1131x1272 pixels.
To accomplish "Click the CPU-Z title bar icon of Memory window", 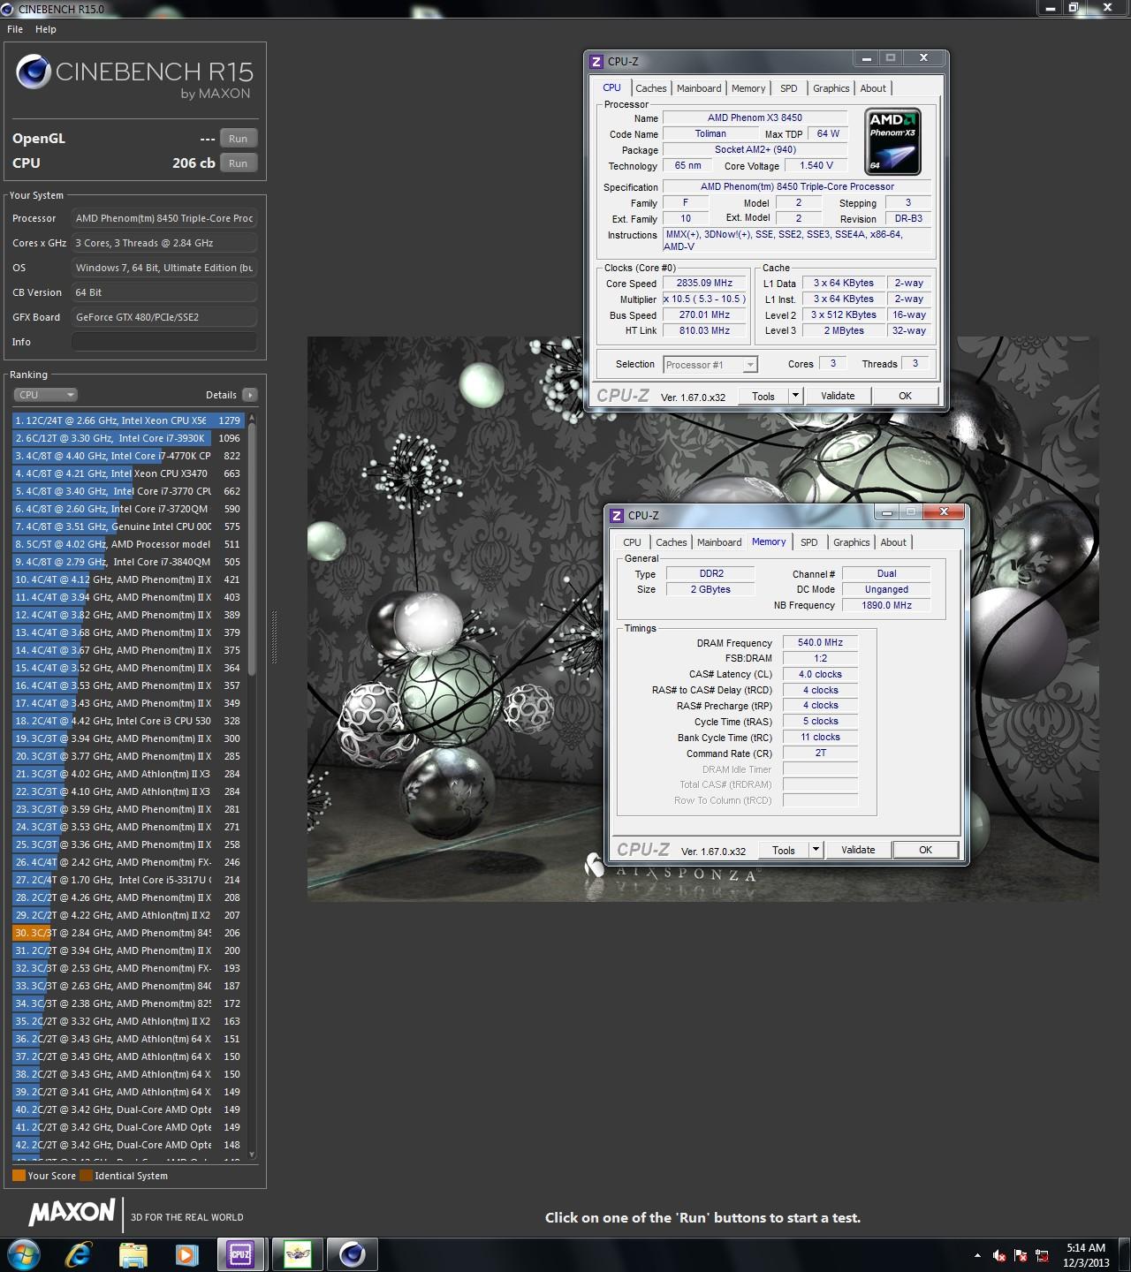I will point(617,515).
